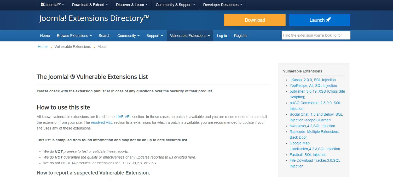Click the blue Launch button
The width and height of the screenshot is (393, 180).
[x=319, y=20]
